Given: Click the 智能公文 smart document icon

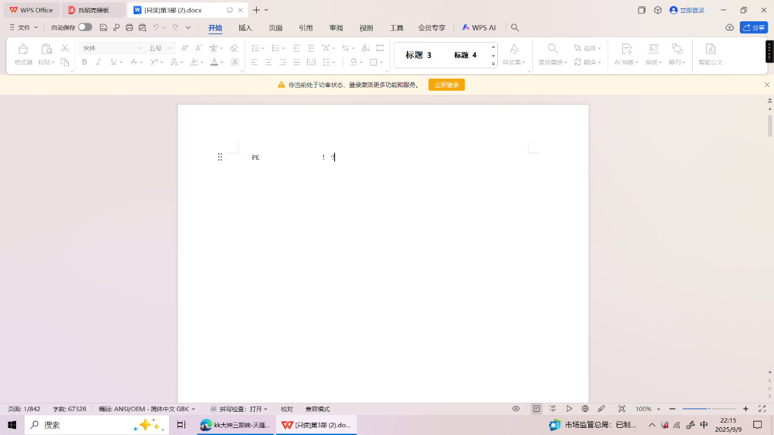Looking at the screenshot, I should (x=710, y=53).
